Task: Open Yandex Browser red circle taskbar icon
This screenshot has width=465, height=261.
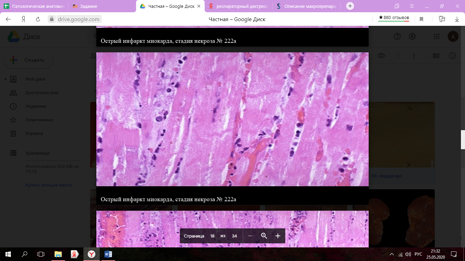Action: point(92,254)
